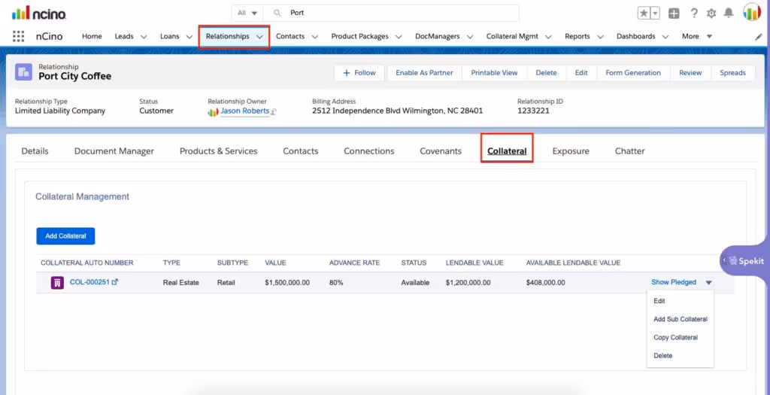770x395 pixels.
Task: Click the Show Pledged link
Action: pyautogui.click(x=673, y=282)
